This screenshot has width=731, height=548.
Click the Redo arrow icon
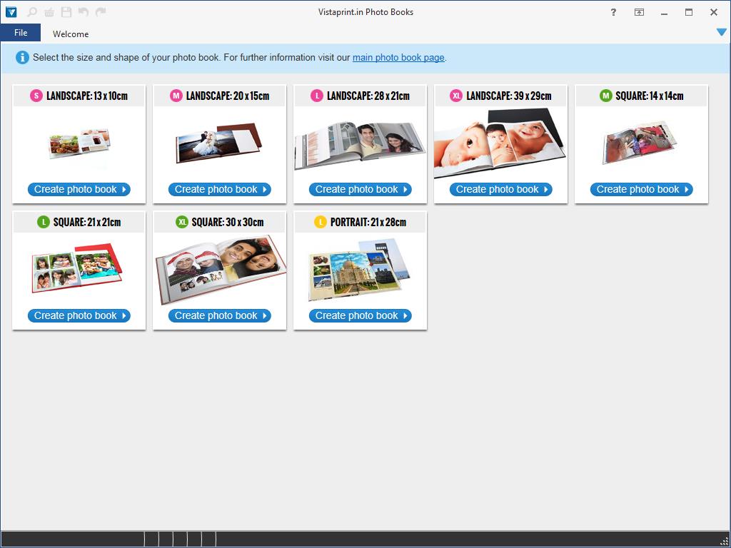(x=100, y=12)
